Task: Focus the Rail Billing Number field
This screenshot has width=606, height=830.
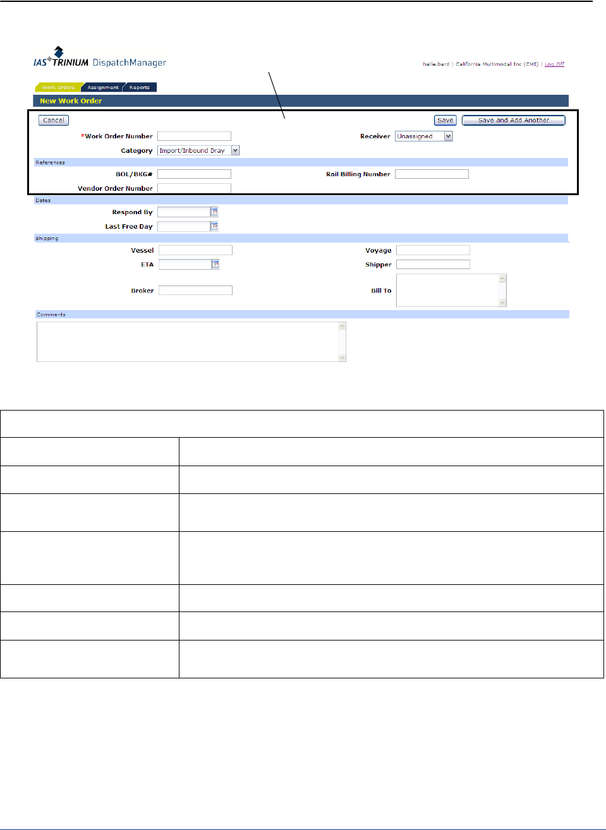Action: [432, 174]
